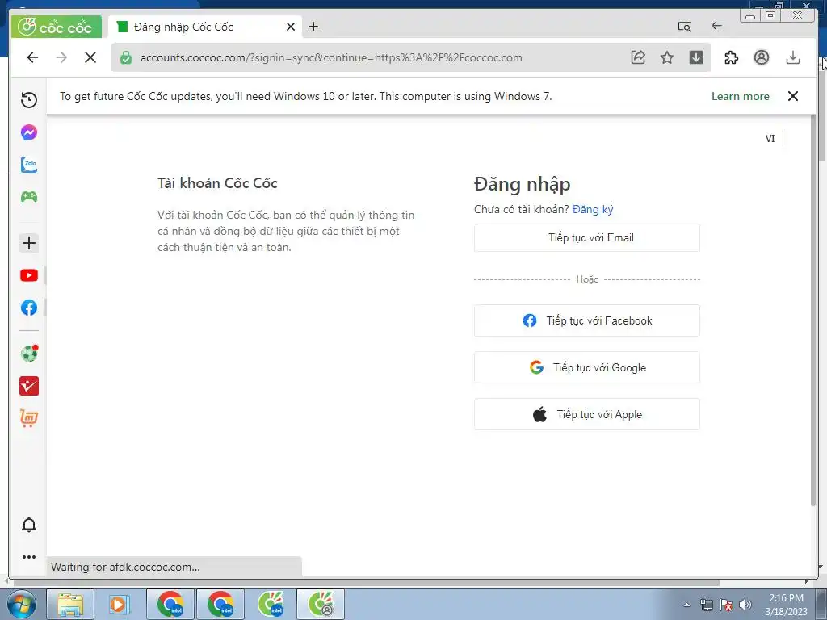Open Facebook from the sidebar
Screen dimensions: 827x620
(29, 308)
